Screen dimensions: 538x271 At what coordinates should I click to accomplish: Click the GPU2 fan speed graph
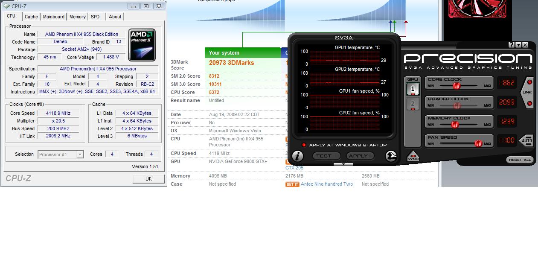pos(344,123)
